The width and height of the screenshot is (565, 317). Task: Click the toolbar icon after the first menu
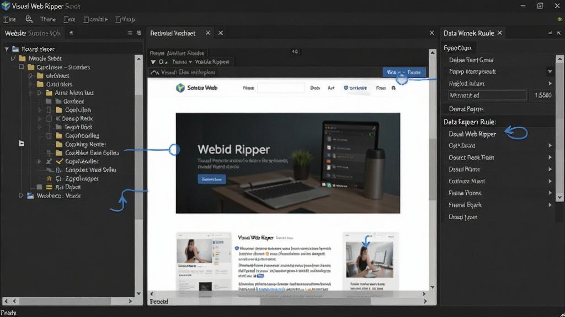click(29, 19)
